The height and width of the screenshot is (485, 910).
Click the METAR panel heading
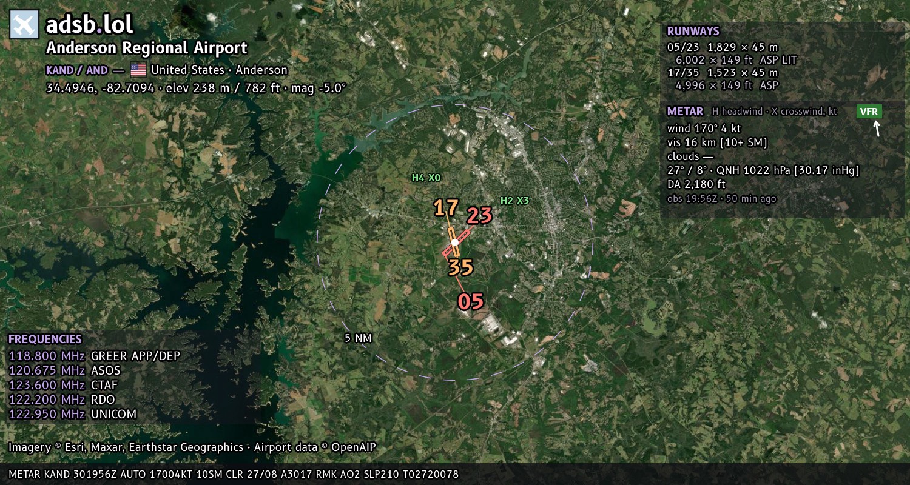click(x=685, y=112)
